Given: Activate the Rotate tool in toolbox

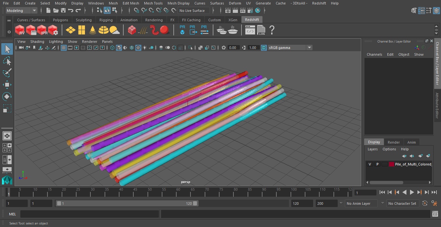Looking at the screenshot, I should tap(7, 97).
